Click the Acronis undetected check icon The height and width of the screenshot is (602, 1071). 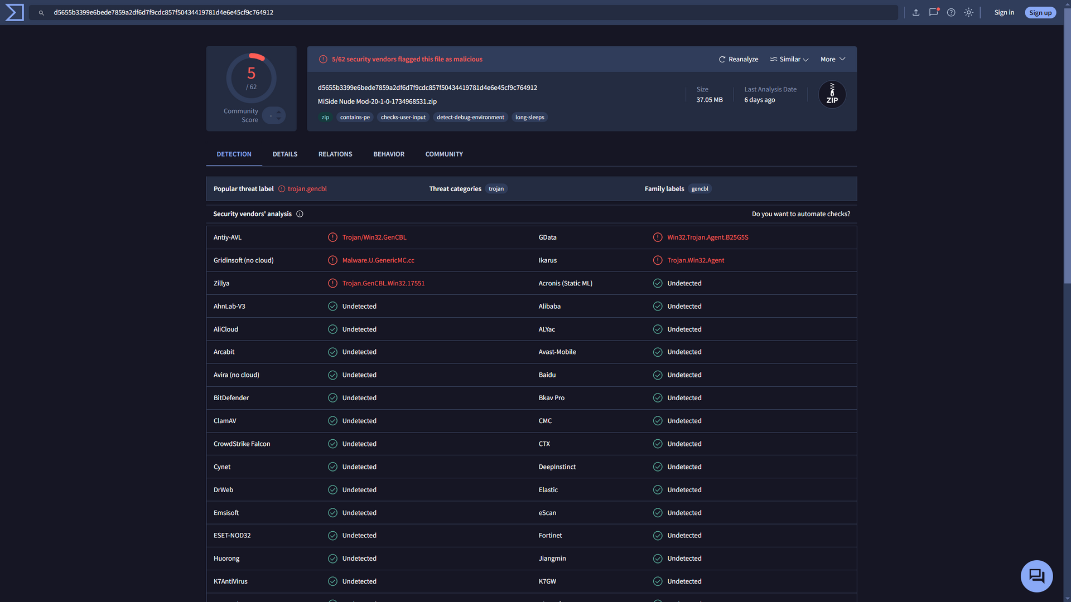pyautogui.click(x=658, y=283)
